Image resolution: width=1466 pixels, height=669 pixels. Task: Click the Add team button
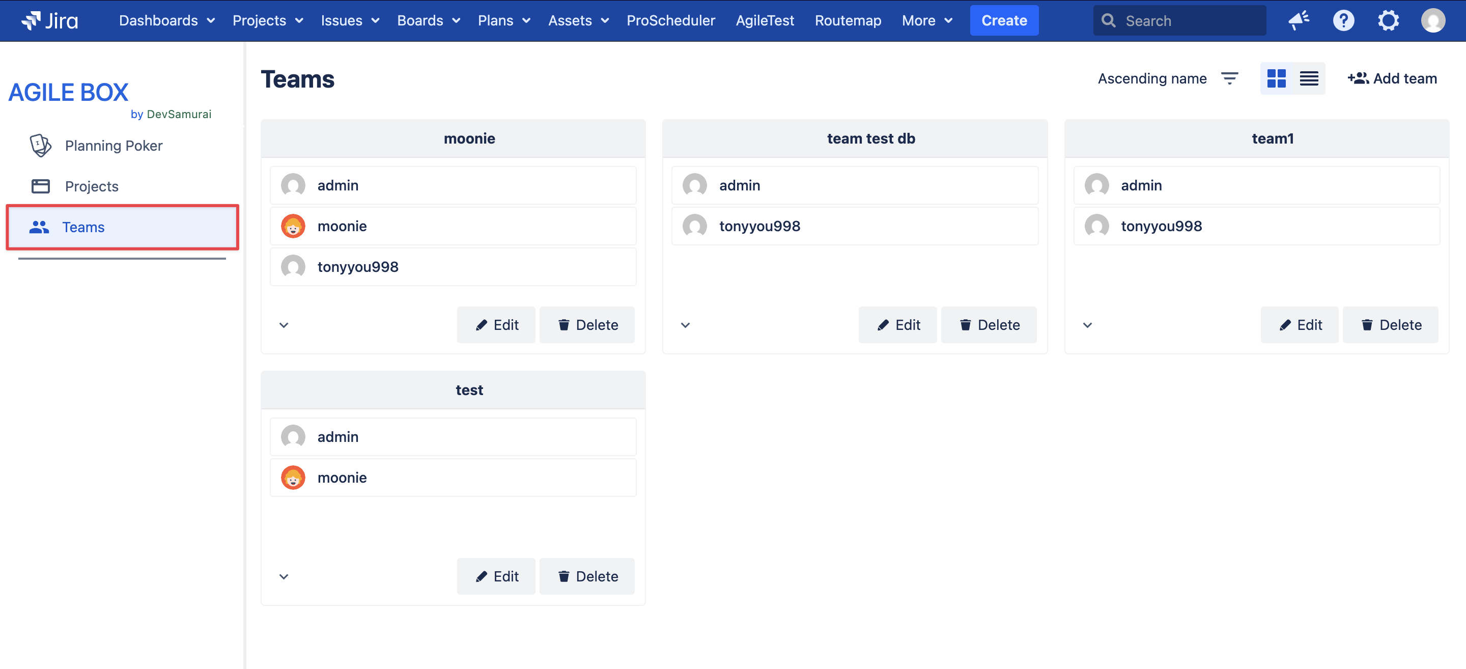1392,78
